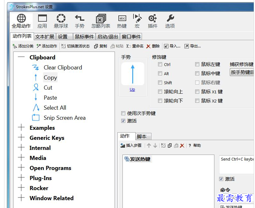Click 粘贴 paste in the action toolbar
This screenshot has height=208, width=255.
pyautogui.click(x=117, y=46)
